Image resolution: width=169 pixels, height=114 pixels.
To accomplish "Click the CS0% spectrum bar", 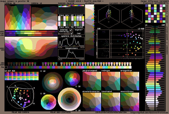I will click(x=31, y=33).
